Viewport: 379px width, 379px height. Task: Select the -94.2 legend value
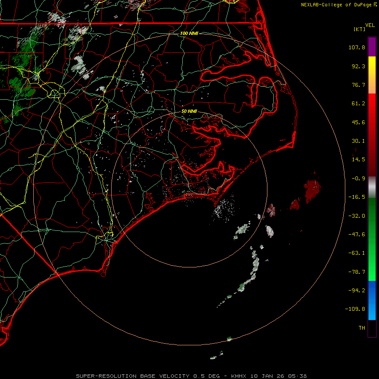click(357, 290)
